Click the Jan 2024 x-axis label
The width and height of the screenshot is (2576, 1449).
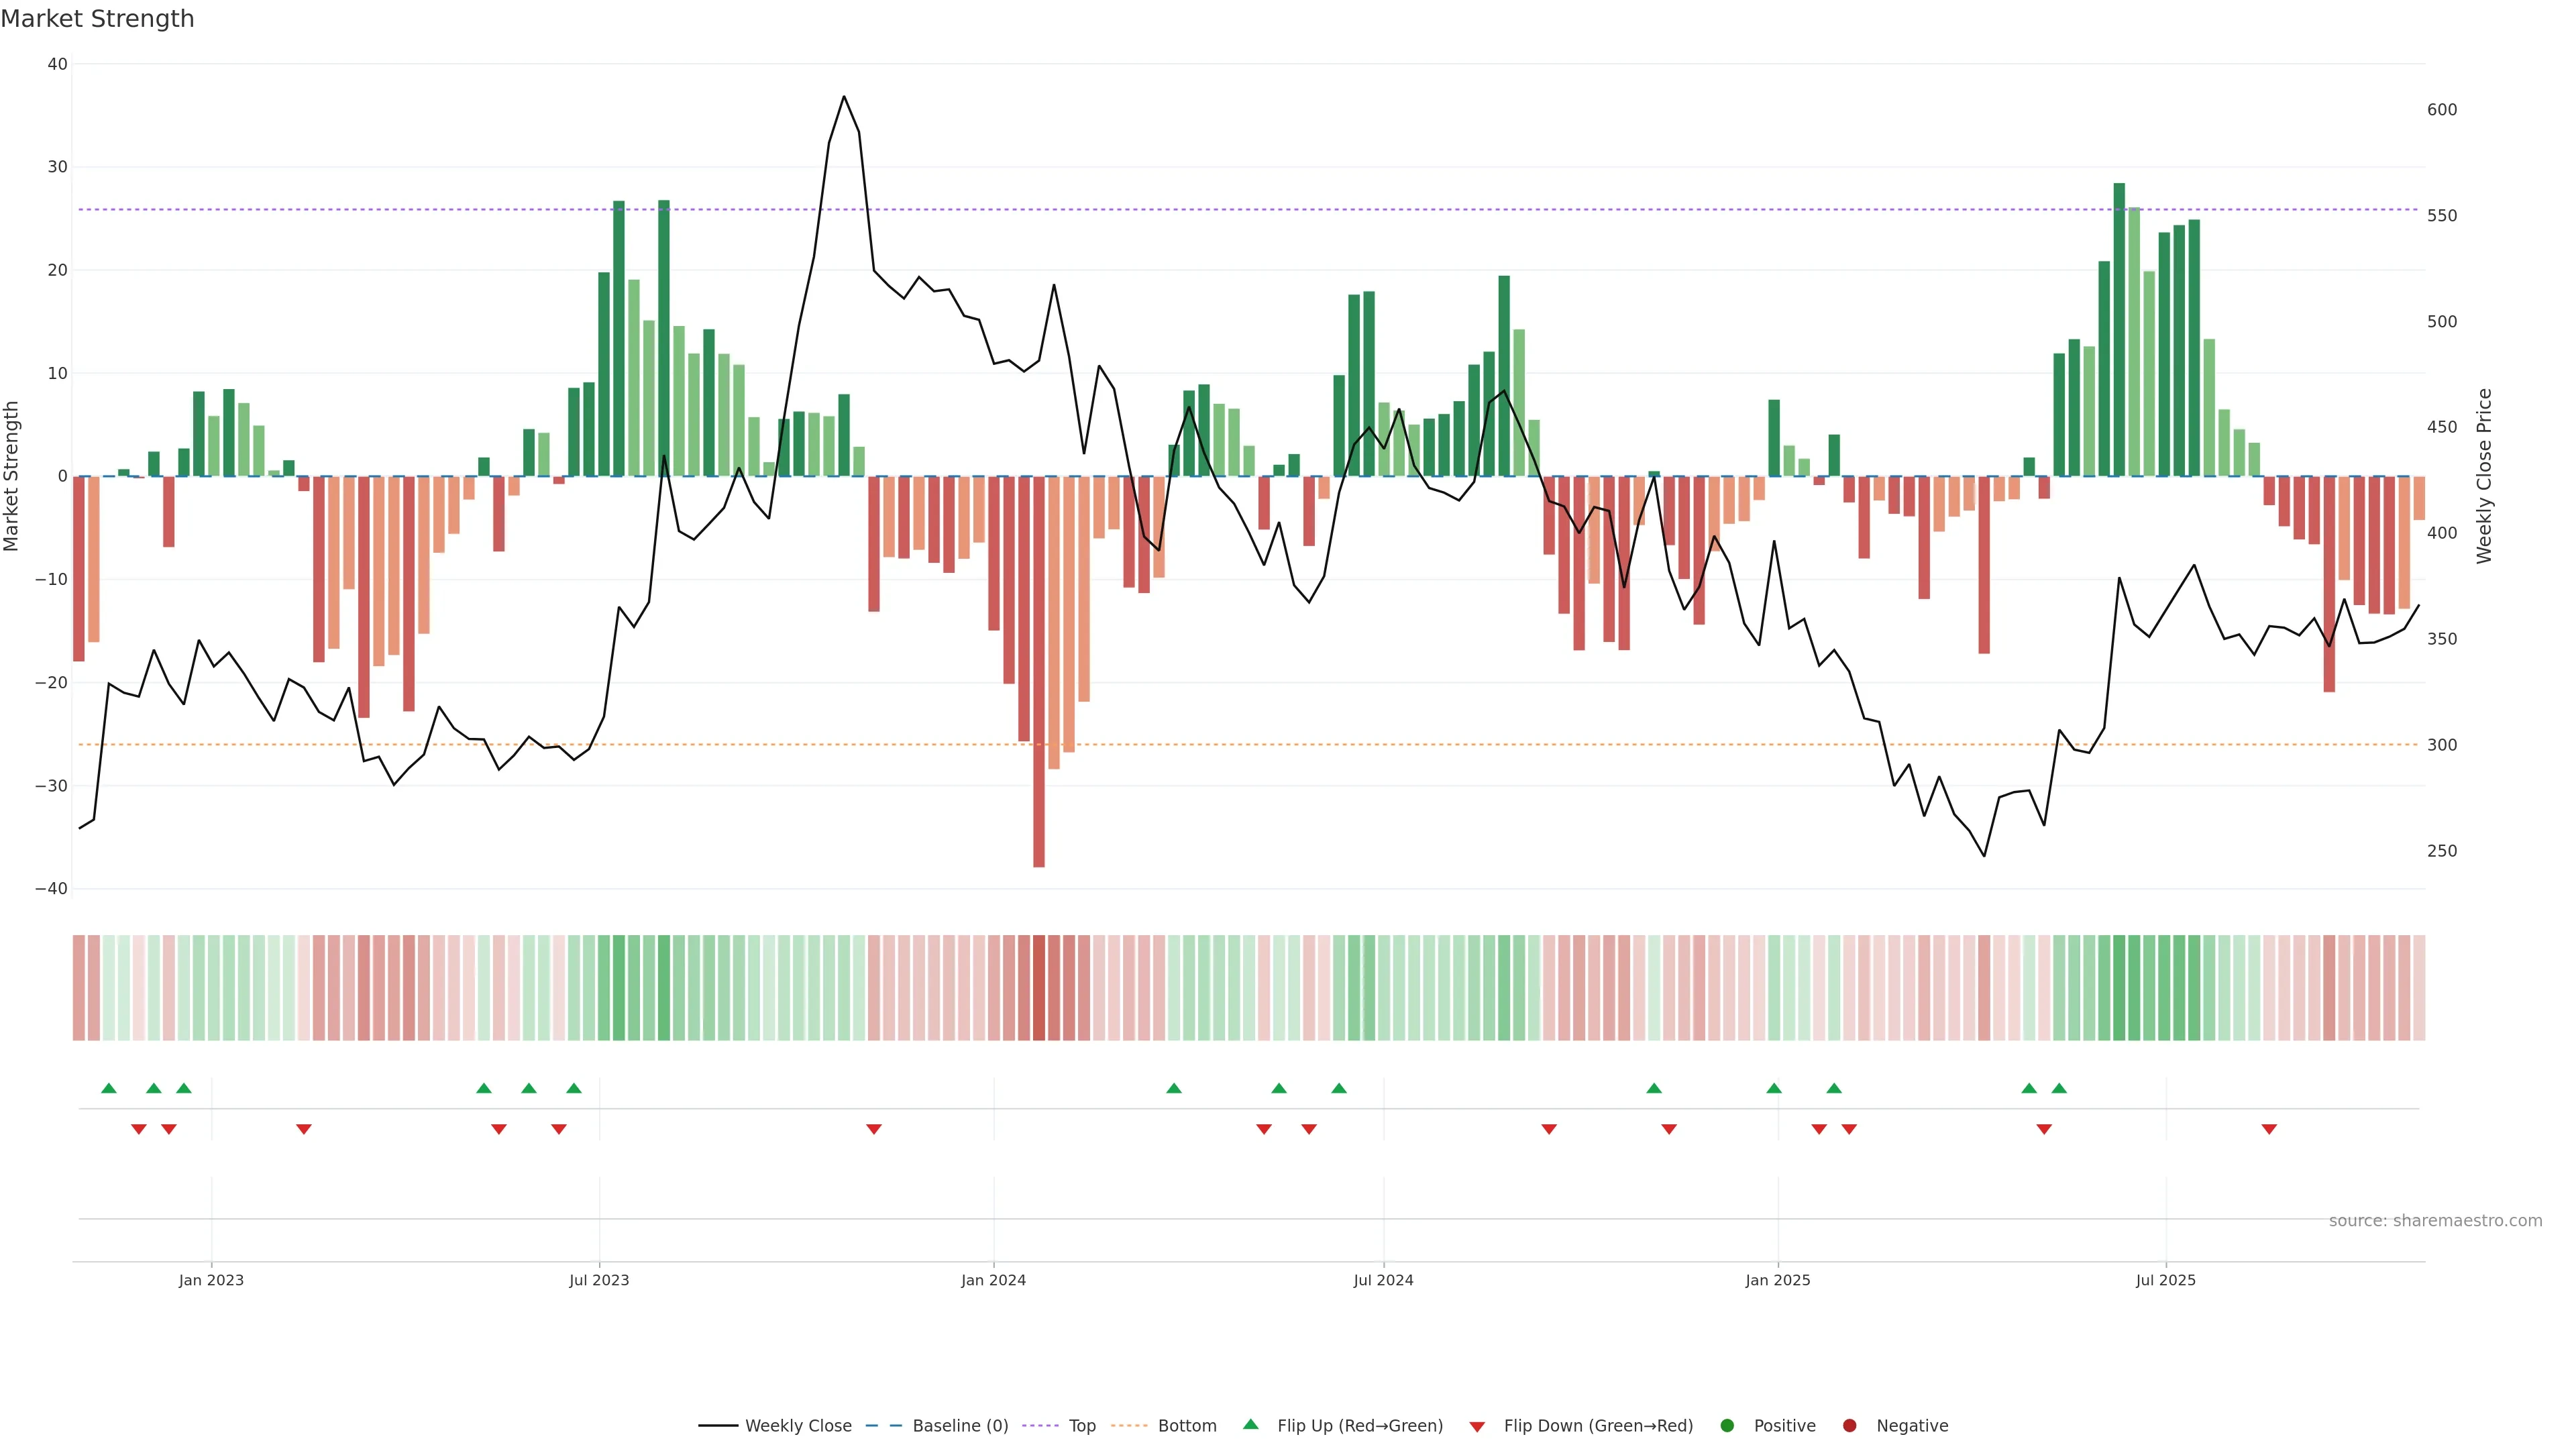click(993, 1280)
